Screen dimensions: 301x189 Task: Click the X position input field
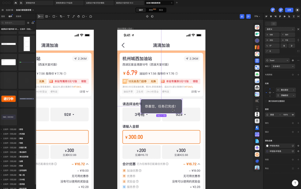pos(272,34)
